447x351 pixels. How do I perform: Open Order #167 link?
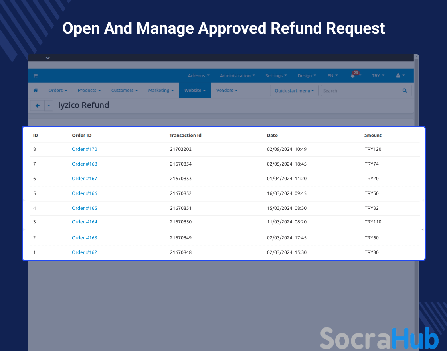pyautogui.click(x=84, y=179)
